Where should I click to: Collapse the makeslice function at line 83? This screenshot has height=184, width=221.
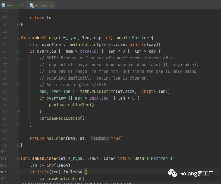19,38
